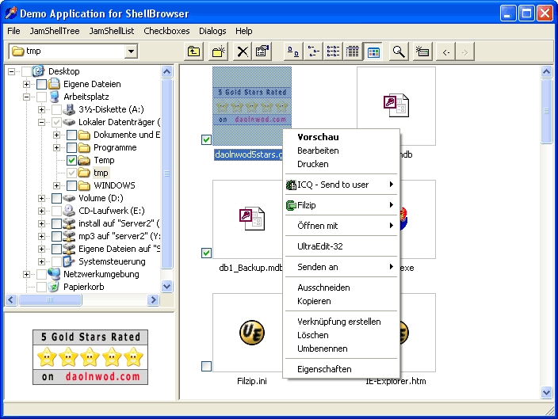Click the New folder toolbar icon
Image resolution: width=558 pixels, height=419 pixels.
coord(218,51)
